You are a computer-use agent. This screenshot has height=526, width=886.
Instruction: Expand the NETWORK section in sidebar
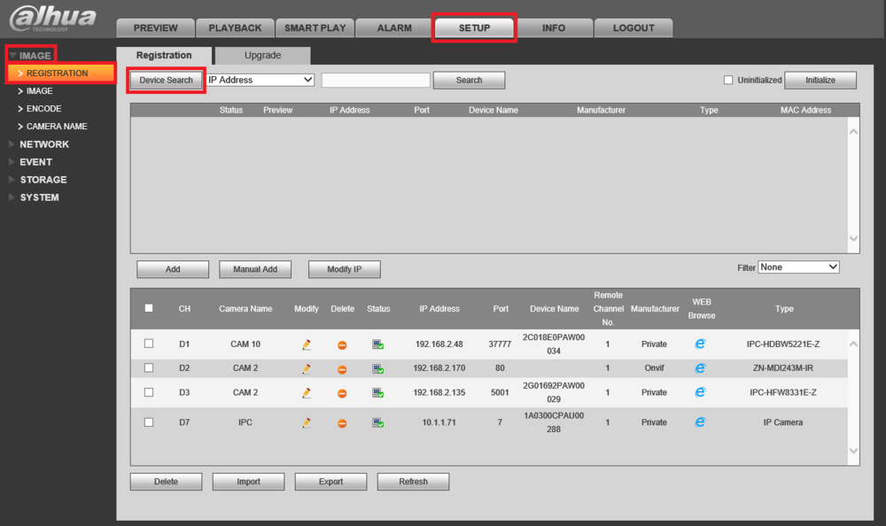(44, 144)
